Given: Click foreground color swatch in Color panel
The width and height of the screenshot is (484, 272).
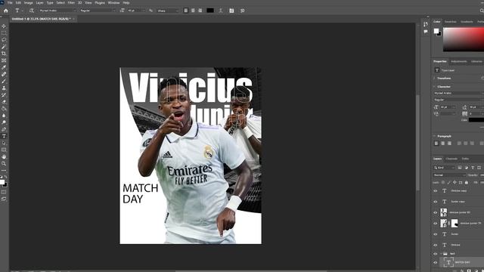Looking at the screenshot, I should click(436, 31).
